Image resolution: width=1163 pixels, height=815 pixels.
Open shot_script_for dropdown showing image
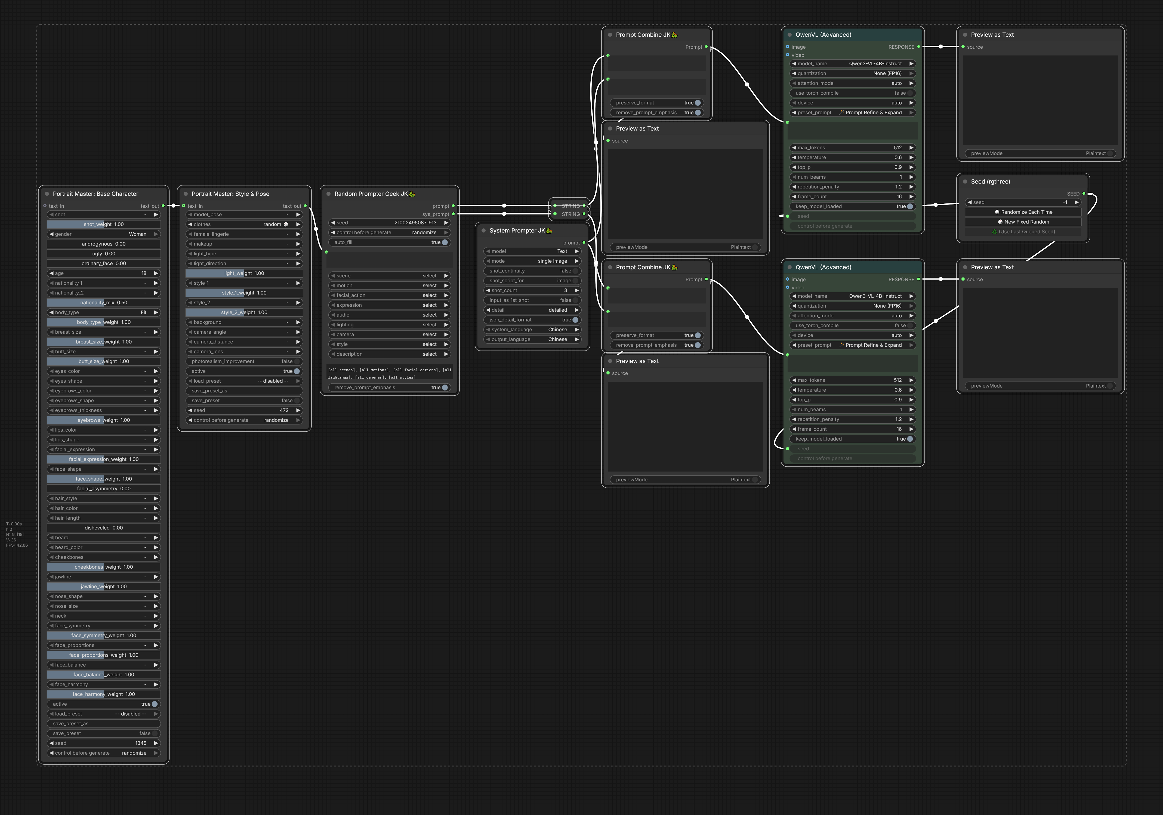(532, 280)
